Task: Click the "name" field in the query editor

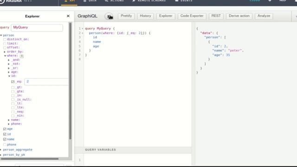Action: click(x=97, y=42)
